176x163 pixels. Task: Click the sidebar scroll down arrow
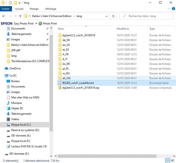pos(51,156)
